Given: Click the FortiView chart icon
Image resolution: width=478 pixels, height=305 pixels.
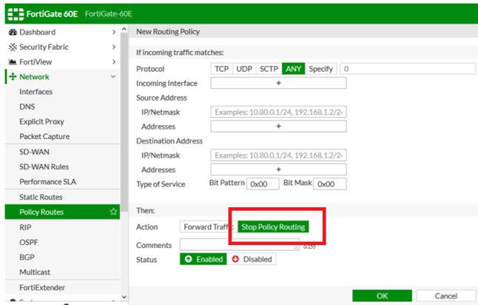Looking at the screenshot, I should click(12, 61).
